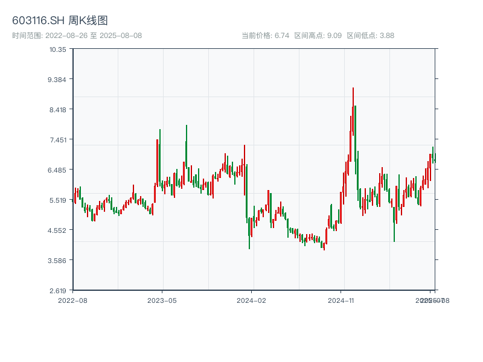Click the interval low 3.88 label
Screen dimensions: 483x362
click(370, 36)
